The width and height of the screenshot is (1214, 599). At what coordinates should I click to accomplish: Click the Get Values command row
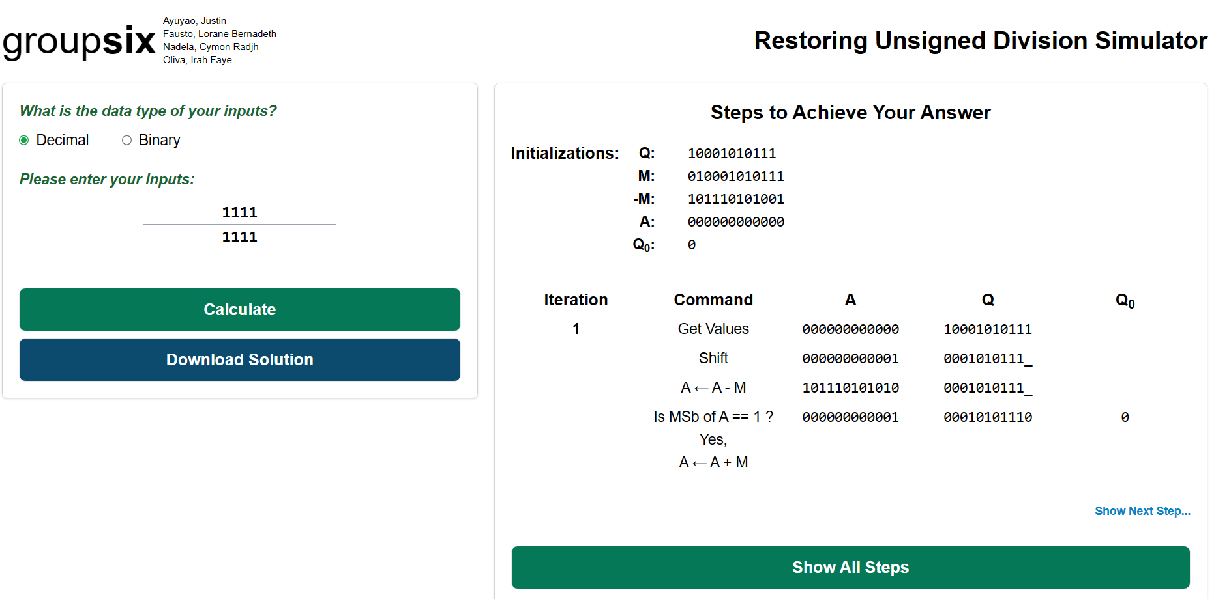point(713,329)
